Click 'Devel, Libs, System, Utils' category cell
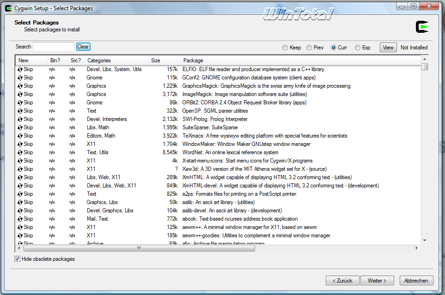The width and height of the screenshot is (445, 295). click(114, 70)
